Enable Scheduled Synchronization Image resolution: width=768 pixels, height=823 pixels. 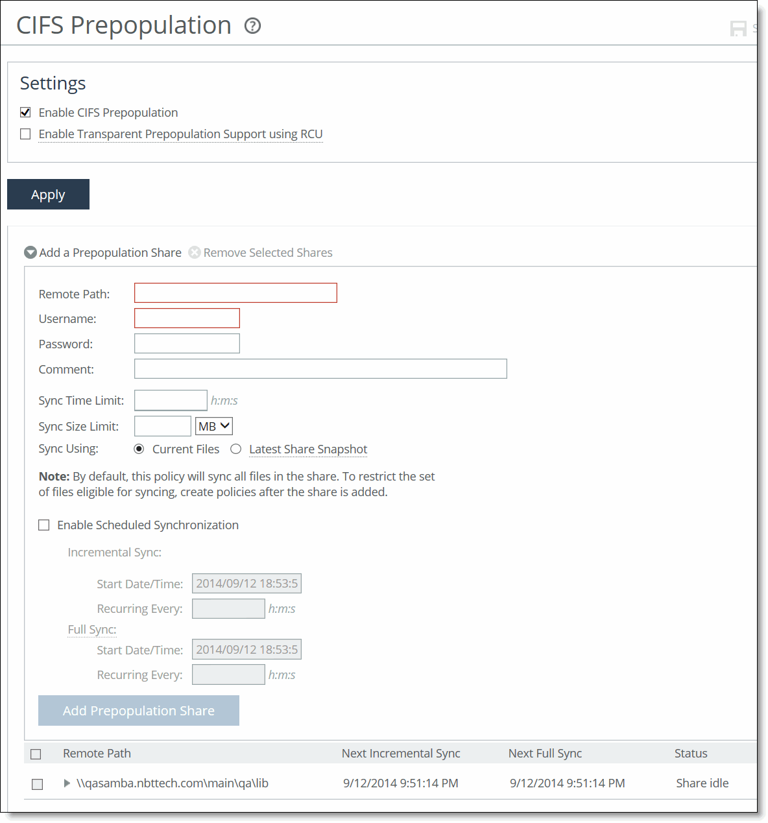[x=43, y=525]
